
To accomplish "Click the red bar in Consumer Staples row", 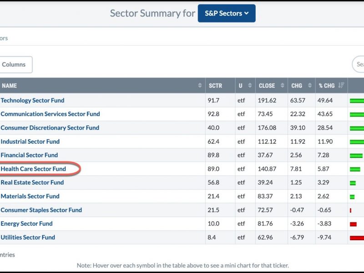I will pos(350,210).
